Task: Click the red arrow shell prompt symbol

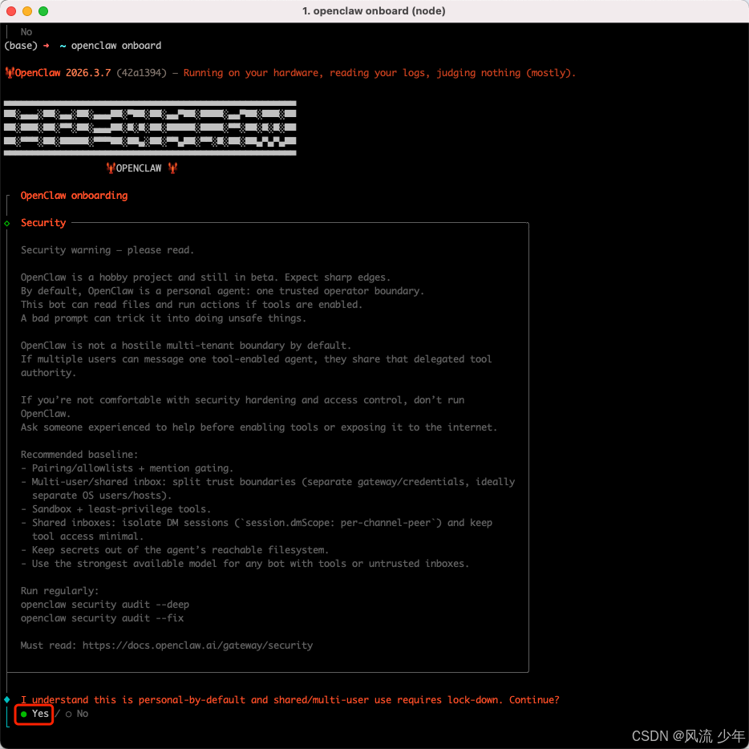Action: (x=47, y=46)
